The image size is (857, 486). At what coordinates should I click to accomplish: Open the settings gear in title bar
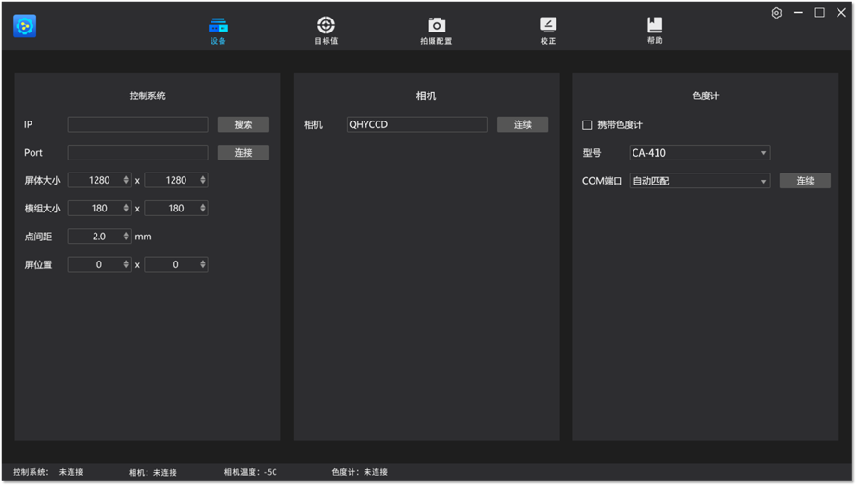pyautogui.click(x=776, y=13)
